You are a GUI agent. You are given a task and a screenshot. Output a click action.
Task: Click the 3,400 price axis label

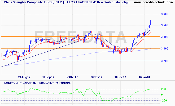pos(165,37)
